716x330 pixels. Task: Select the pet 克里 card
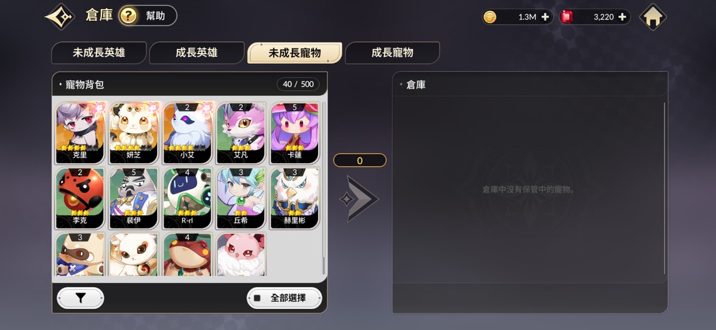tap(80, 133)
